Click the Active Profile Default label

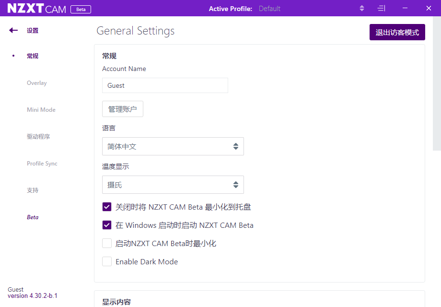tap(269, 9)
